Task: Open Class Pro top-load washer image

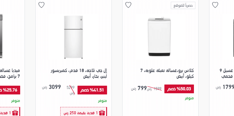Action: (x=159, y=37)
